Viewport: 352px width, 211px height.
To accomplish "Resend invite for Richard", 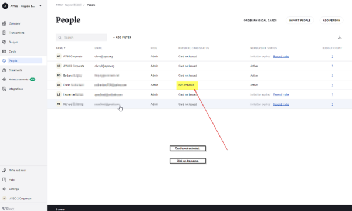I will coord(281,104).
